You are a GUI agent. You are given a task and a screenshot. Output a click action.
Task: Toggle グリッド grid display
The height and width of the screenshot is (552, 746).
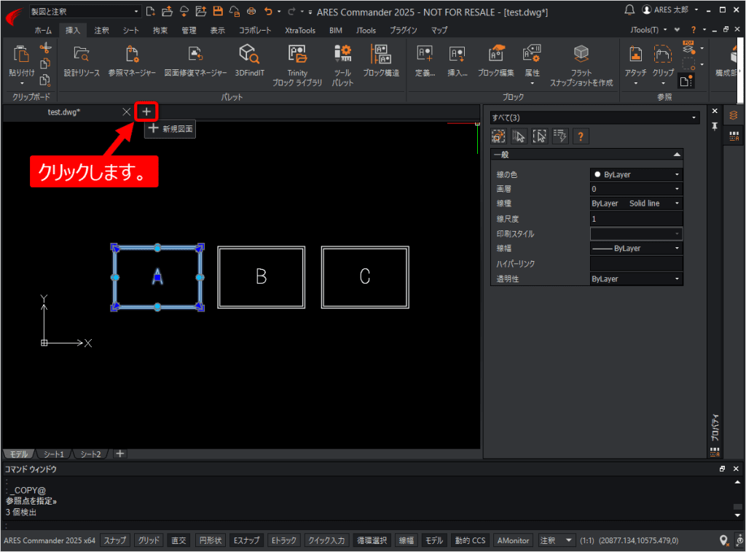pyautogui.click(x=149, y=540)
